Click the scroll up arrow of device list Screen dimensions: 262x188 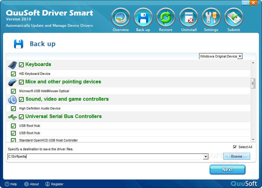point(253,63)
